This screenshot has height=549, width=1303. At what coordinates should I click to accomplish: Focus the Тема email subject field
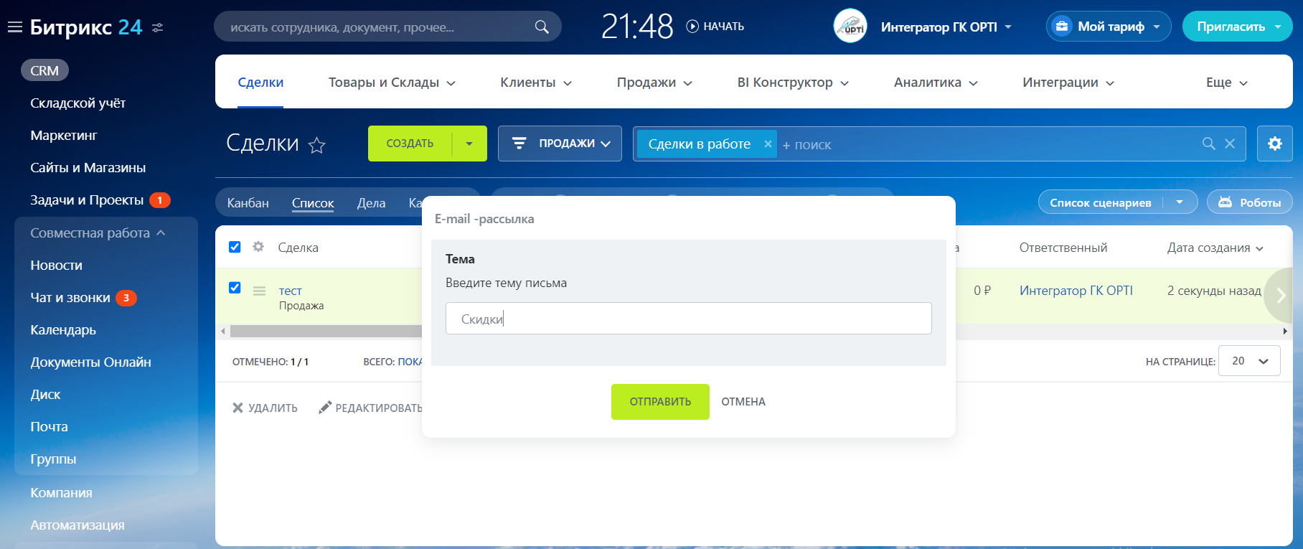689,319
